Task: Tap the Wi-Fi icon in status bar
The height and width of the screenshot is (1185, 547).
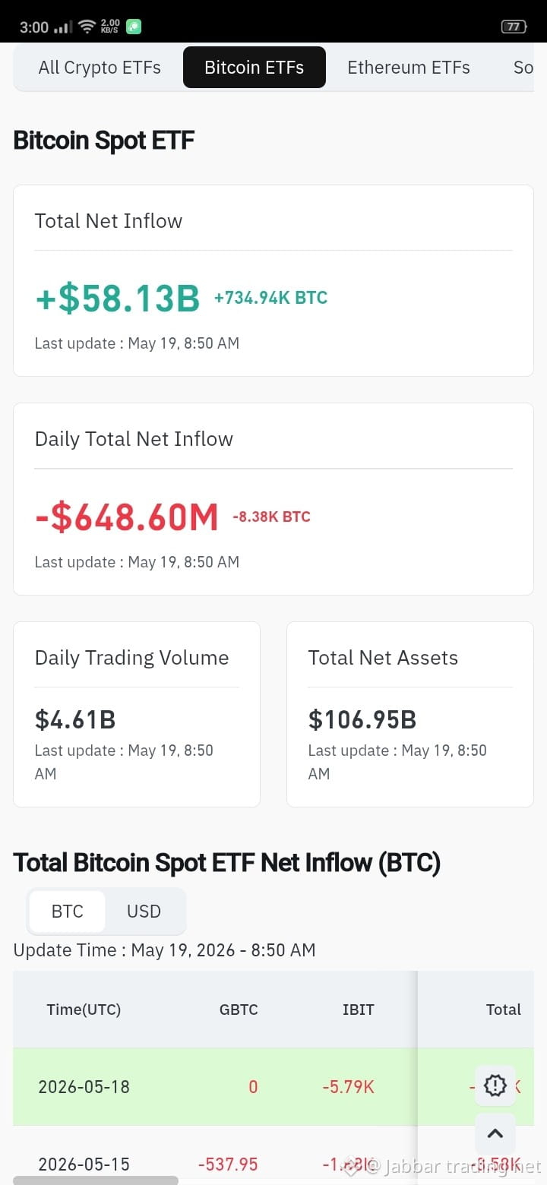Action: pyautogui.click(x=87, y=27)
